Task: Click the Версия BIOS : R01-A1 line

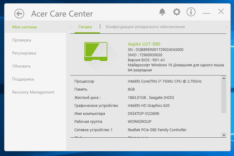Action: coord(146,60)
